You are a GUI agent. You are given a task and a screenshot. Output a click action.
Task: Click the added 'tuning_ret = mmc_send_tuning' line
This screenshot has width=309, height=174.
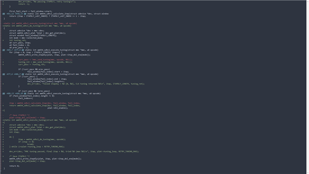pos(45,62)
